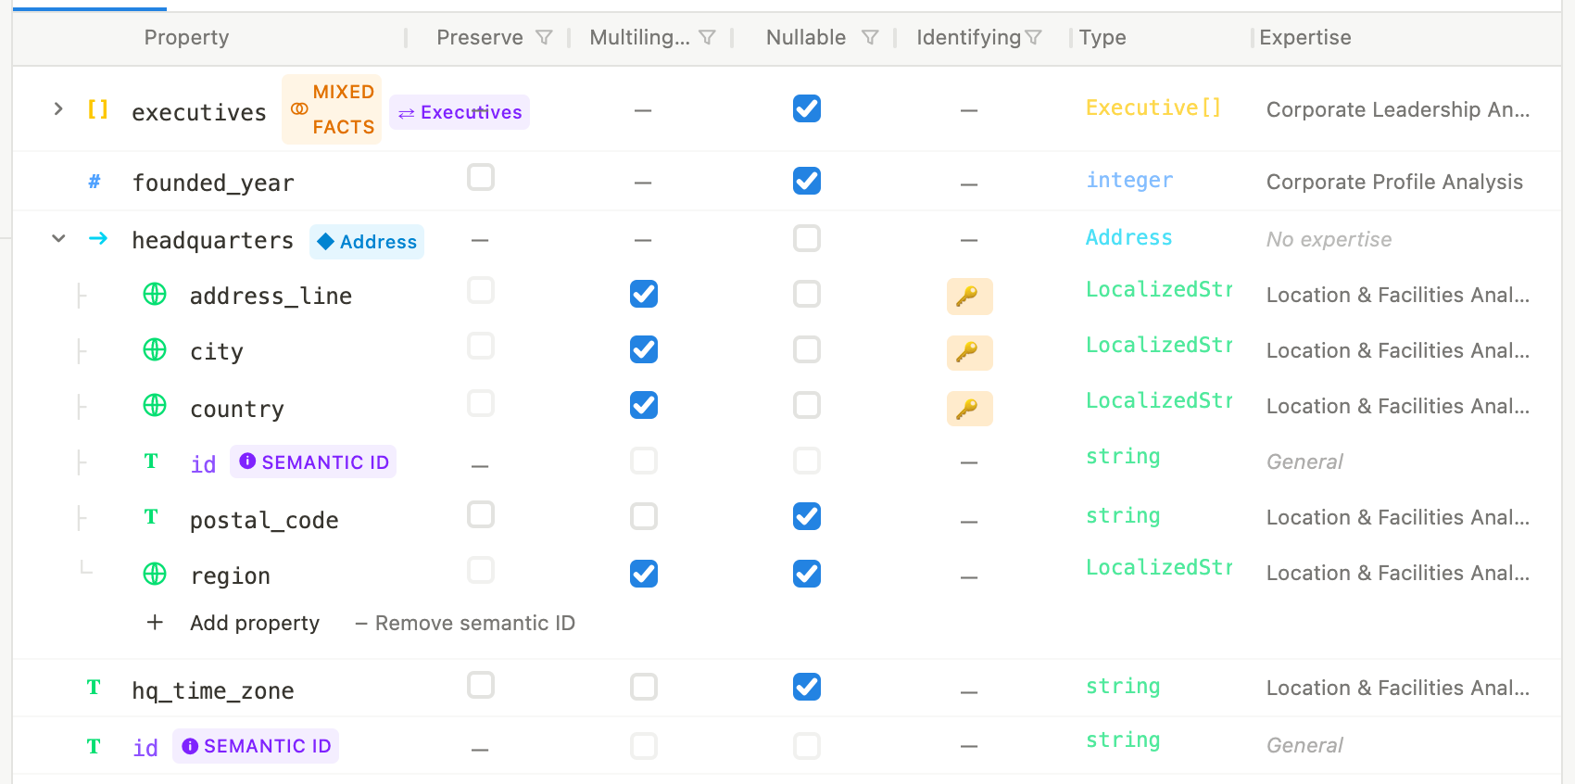
Task: Click the Expertise column header
Action: [1304, 37]
